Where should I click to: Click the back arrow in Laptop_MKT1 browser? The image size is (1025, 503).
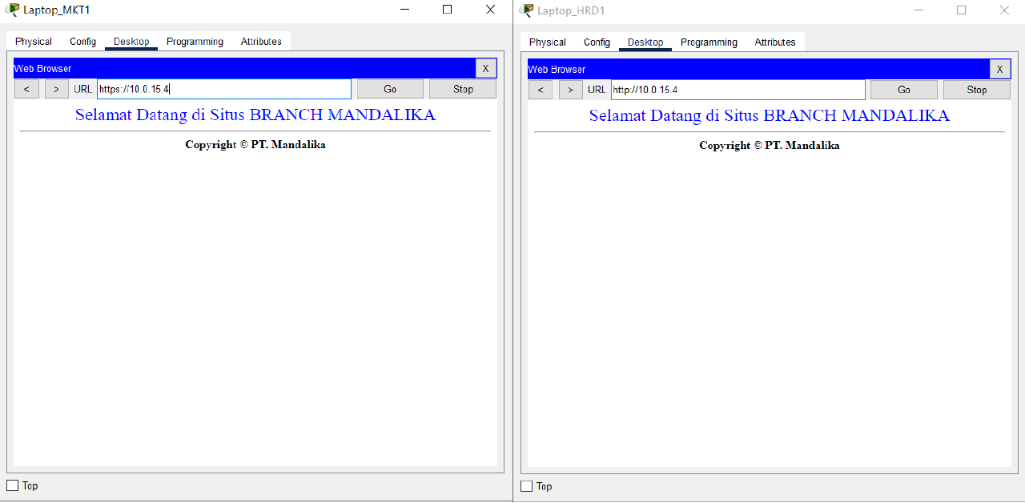[26, 88]
